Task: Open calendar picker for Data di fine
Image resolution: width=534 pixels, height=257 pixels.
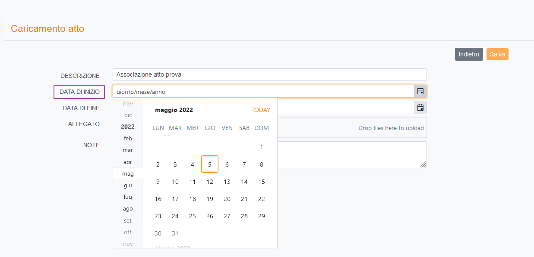Action: (x=420, y=108)
